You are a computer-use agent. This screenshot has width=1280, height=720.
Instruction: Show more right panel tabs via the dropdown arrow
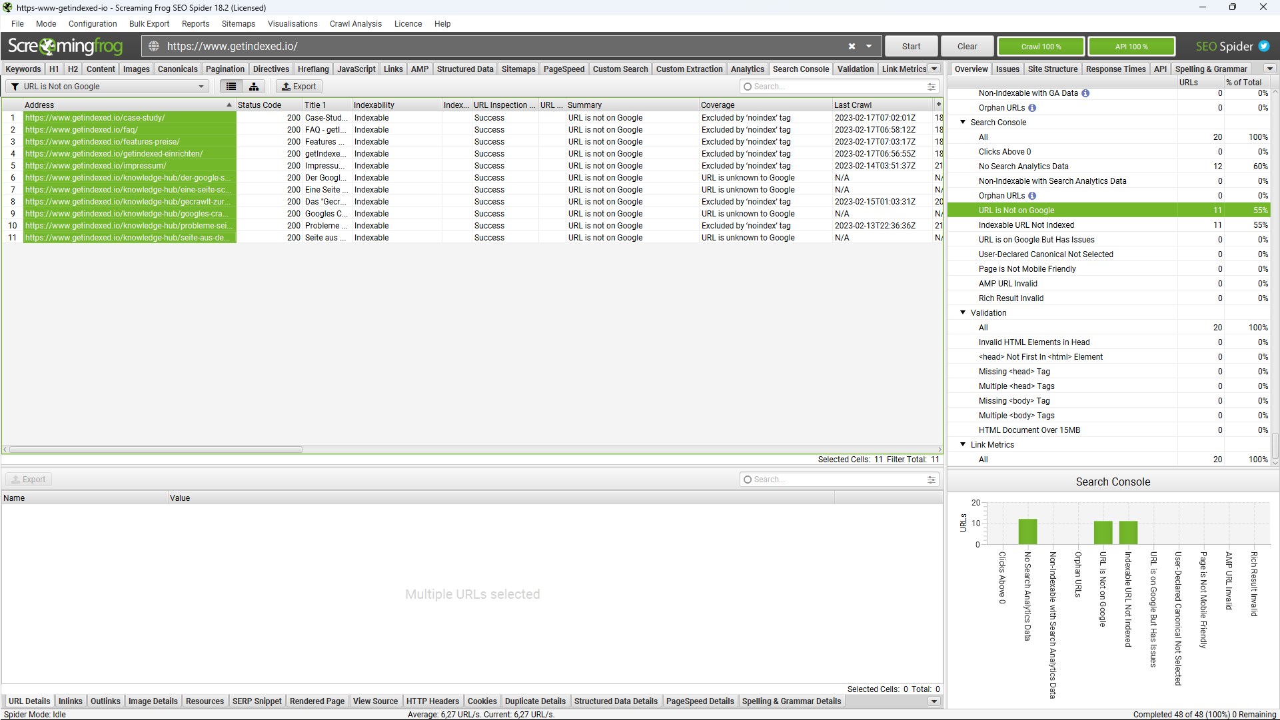point(1270,69)
